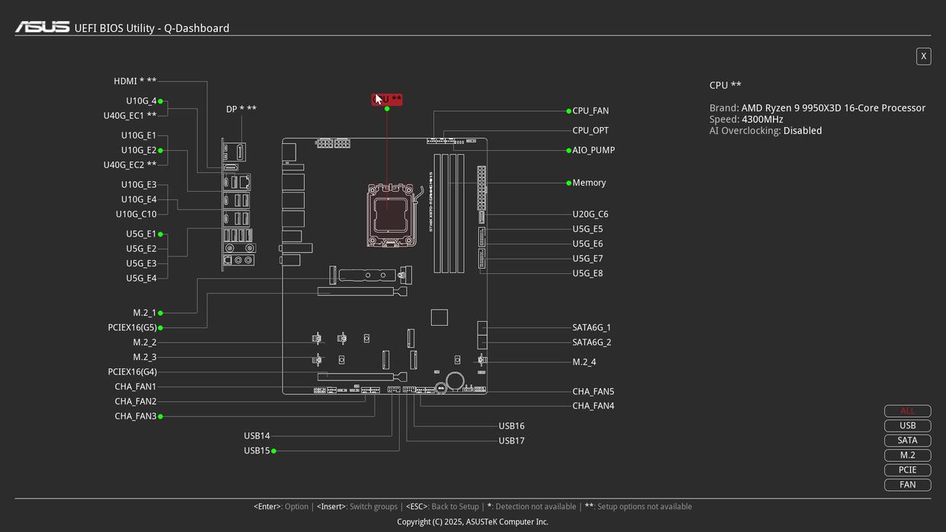This screenshot has height=532, width=946.
Task: Click the USB16 header label
Action: pos(512,426)
